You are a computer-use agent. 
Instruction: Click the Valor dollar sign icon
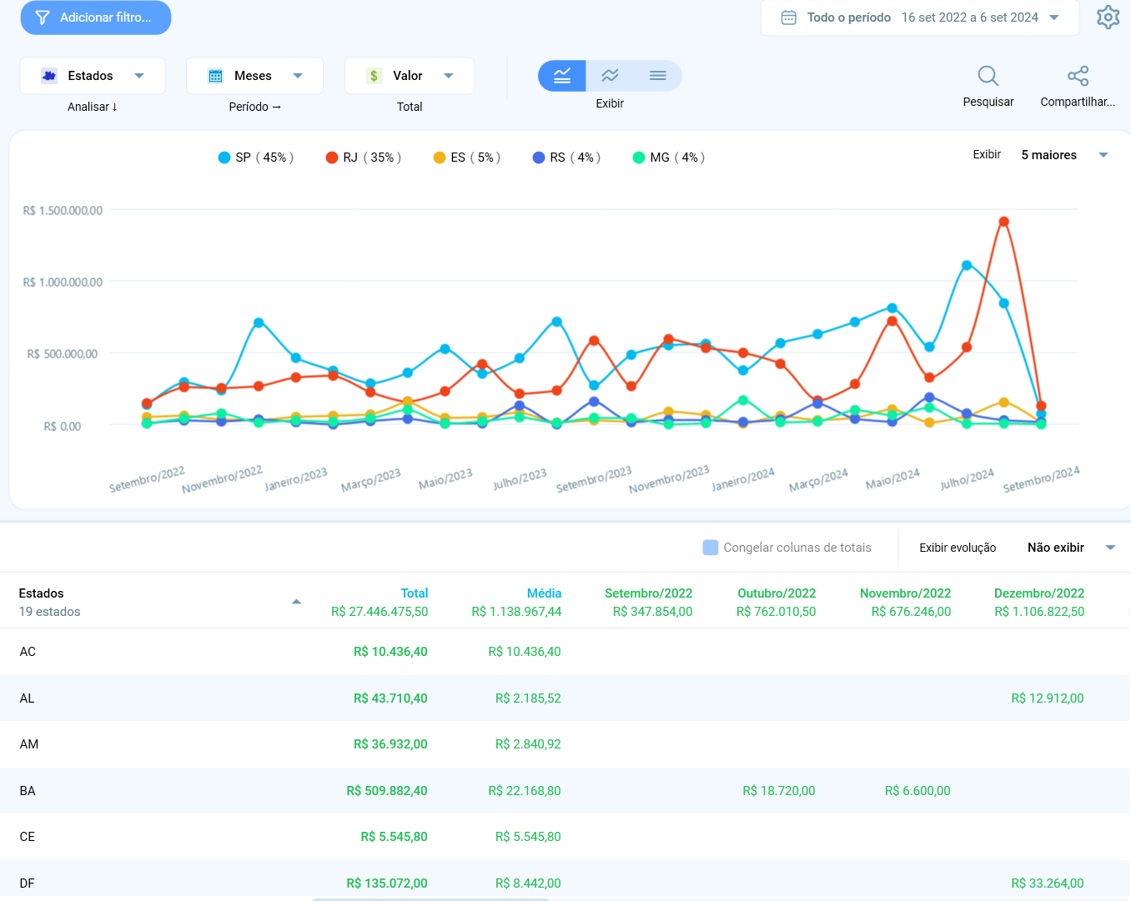374,76
